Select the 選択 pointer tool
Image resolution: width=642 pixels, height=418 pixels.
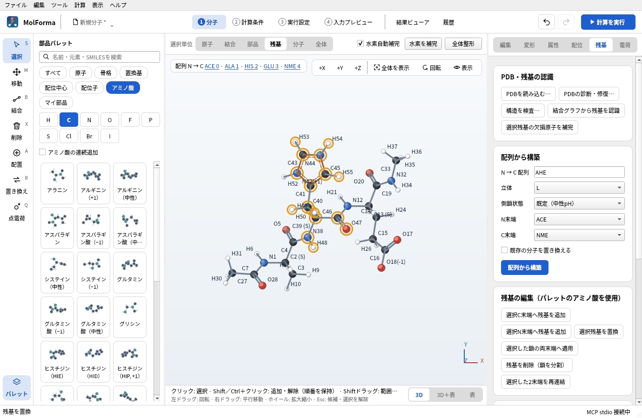pos(17,50)
